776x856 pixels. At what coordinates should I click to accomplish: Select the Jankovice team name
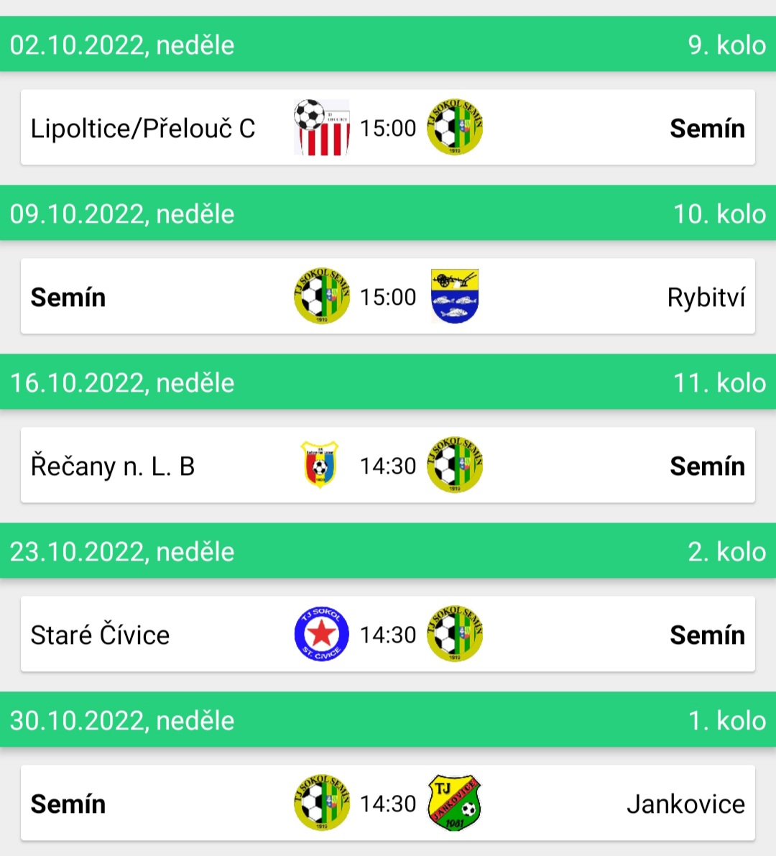(x=686, y=804)
